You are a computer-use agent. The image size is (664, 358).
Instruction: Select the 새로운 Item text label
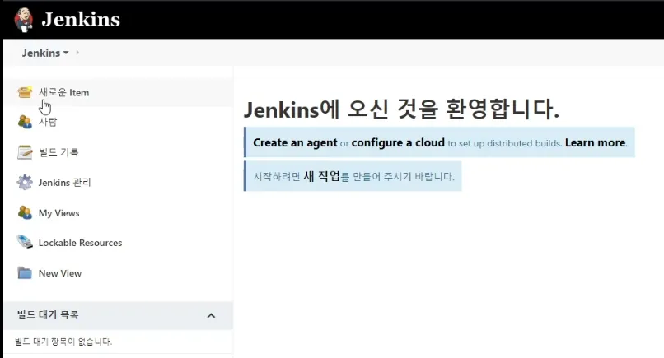pos(64,92)
